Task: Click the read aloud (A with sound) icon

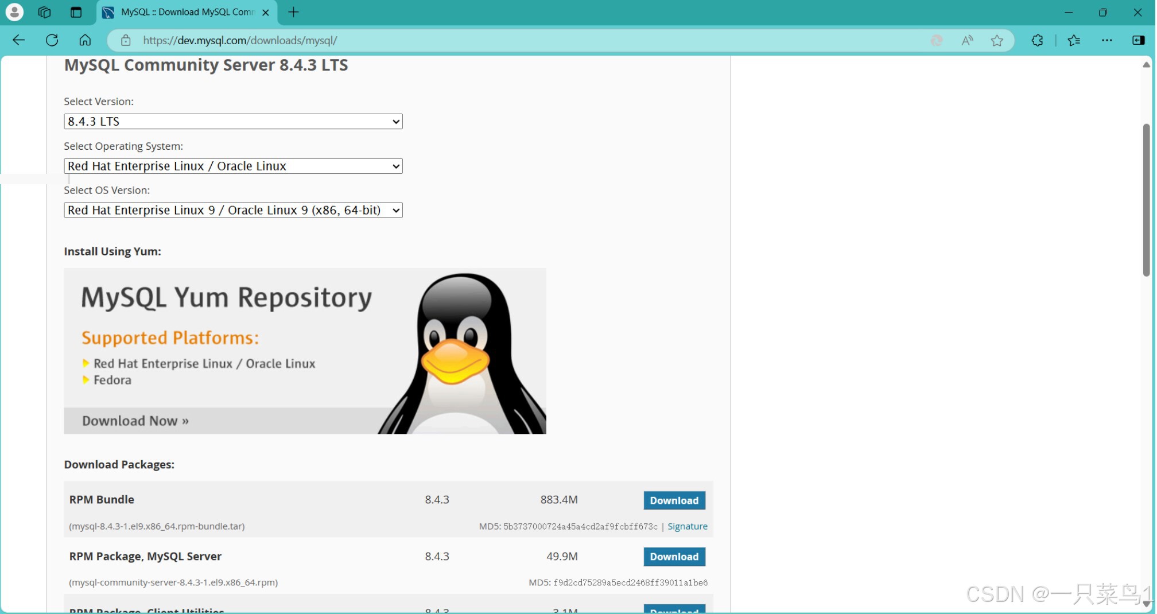Action: point(966,40)
